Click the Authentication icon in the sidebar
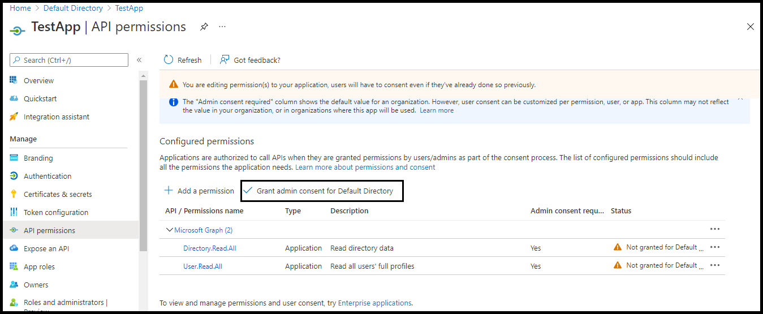Screen dimensions: 763x314 (x=14, y=176)
